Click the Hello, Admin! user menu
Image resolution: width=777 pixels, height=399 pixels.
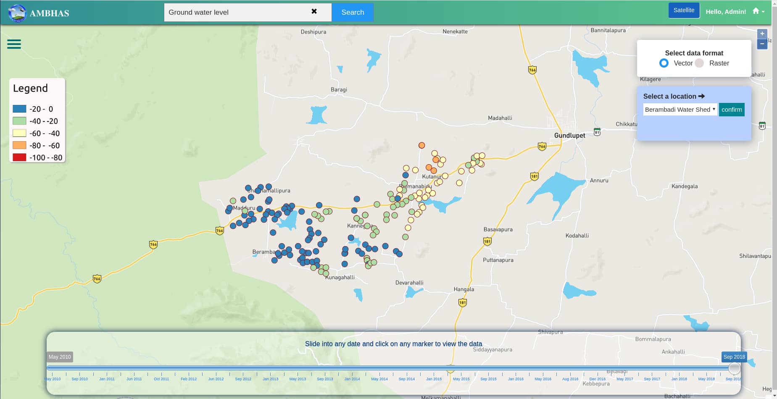pos(726,12)
